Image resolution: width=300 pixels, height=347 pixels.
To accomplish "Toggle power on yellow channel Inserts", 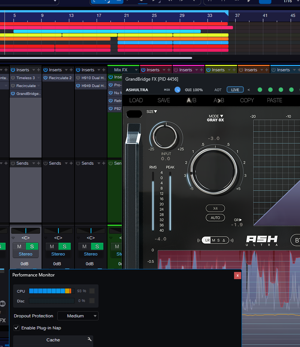I will point(208,70).
